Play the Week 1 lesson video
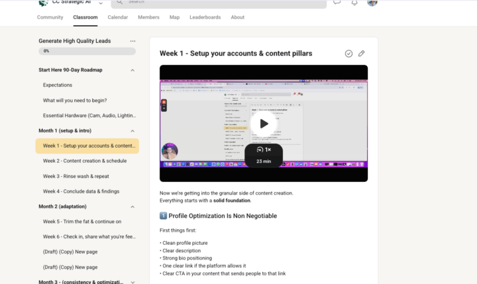The width and height of the screenshot is (477, 284). coord(264,123)
